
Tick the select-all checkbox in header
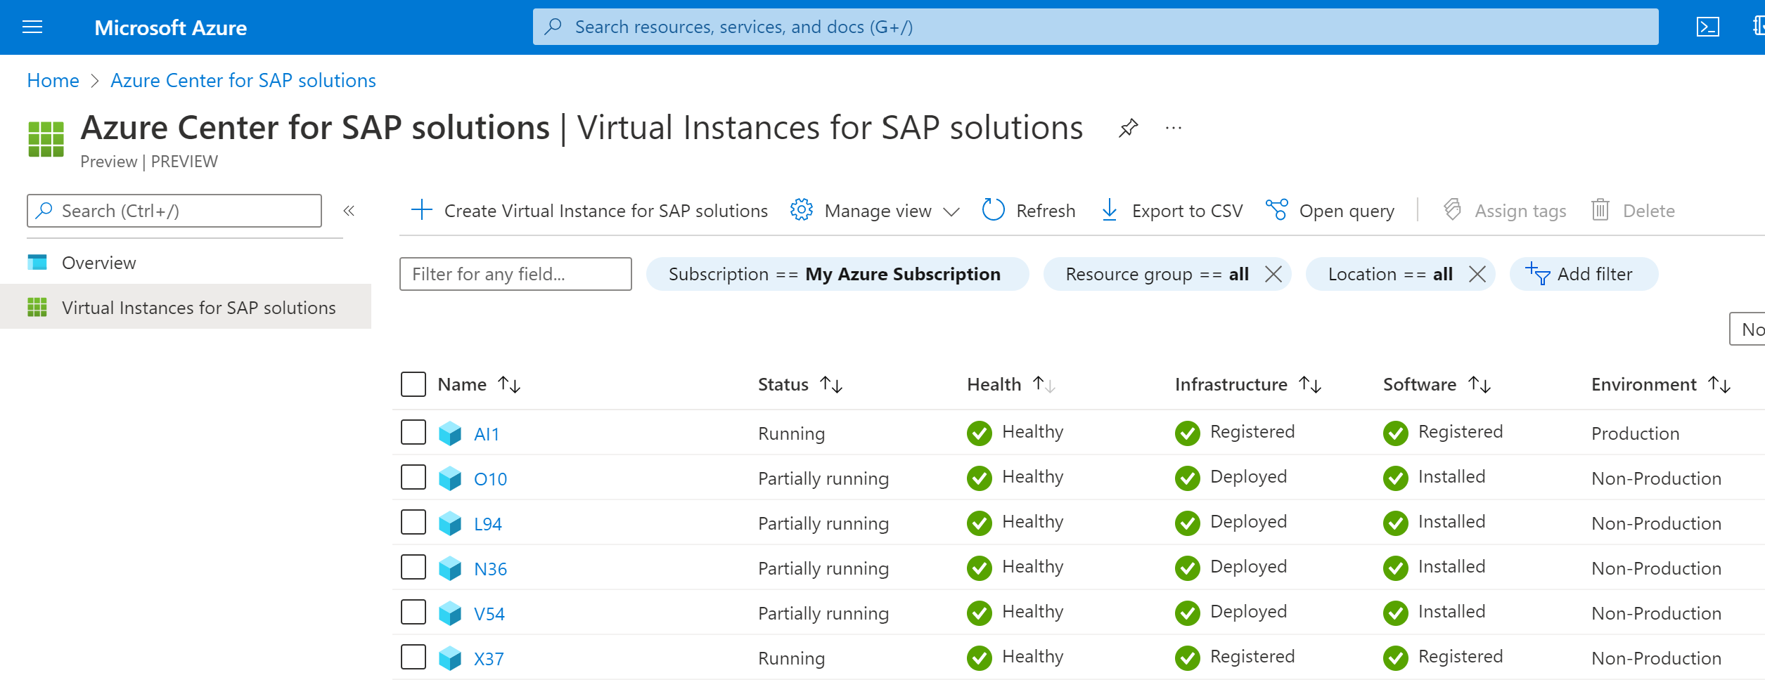(413, 384)
